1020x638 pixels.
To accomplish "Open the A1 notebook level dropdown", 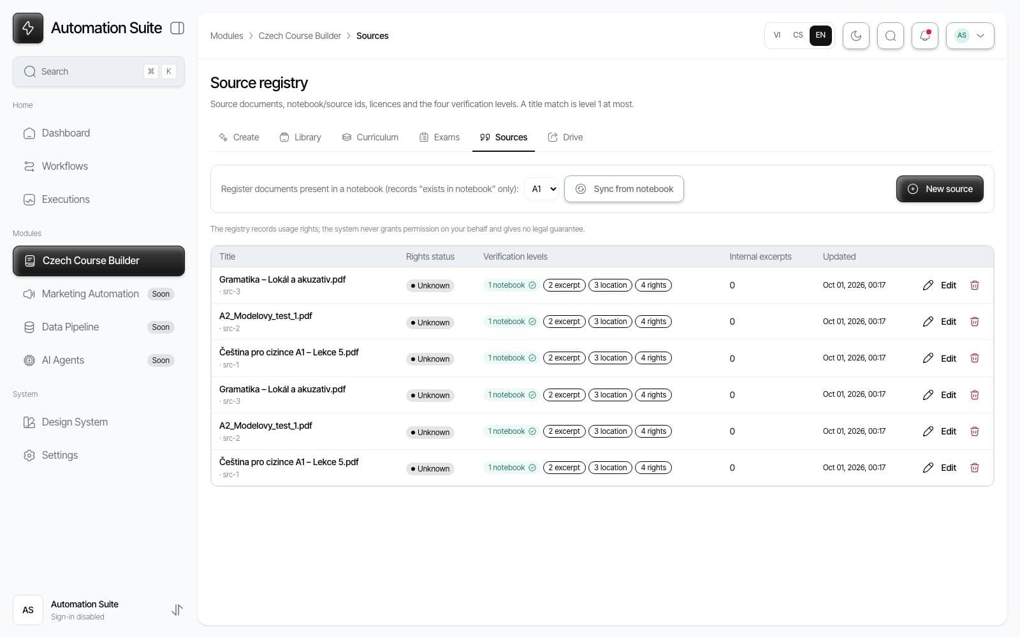I will click(x=542, y=189).
